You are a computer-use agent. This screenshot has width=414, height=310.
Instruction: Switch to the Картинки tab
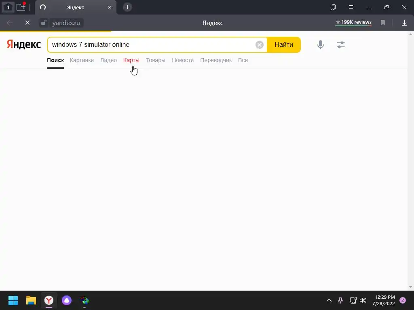click(82, 61)
